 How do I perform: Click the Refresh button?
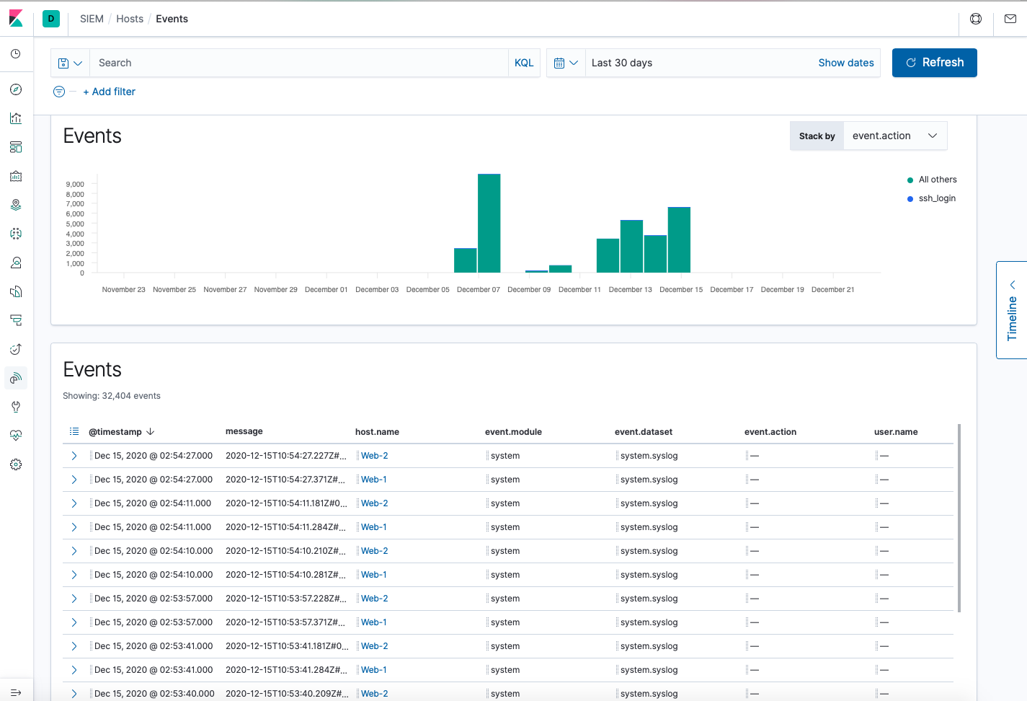coord(934,63)
